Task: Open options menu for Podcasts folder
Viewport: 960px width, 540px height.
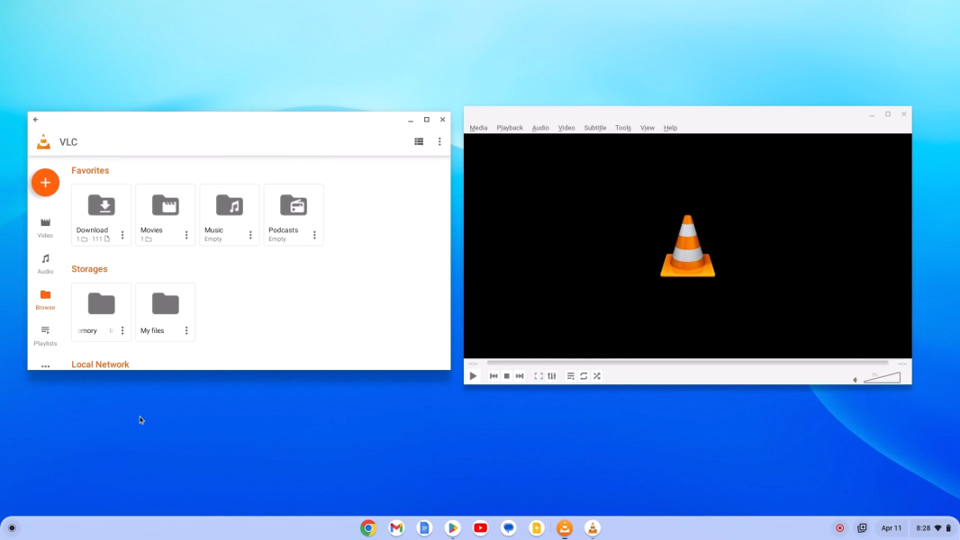Action: [314, 235]
